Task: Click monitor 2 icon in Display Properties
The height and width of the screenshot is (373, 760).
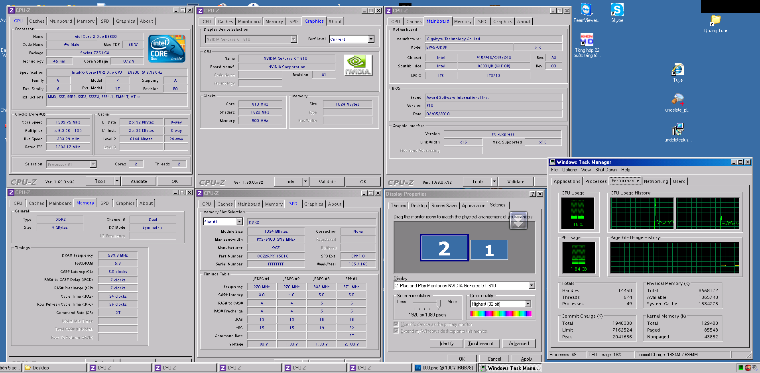Action: tap(444, 248)
